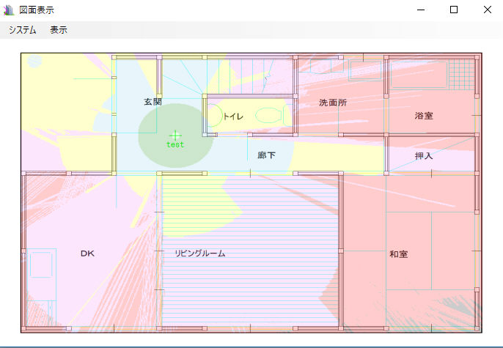Maximize the 図面表示 window
The width and height of the screenshot is (503, 348).
(454, 10)
